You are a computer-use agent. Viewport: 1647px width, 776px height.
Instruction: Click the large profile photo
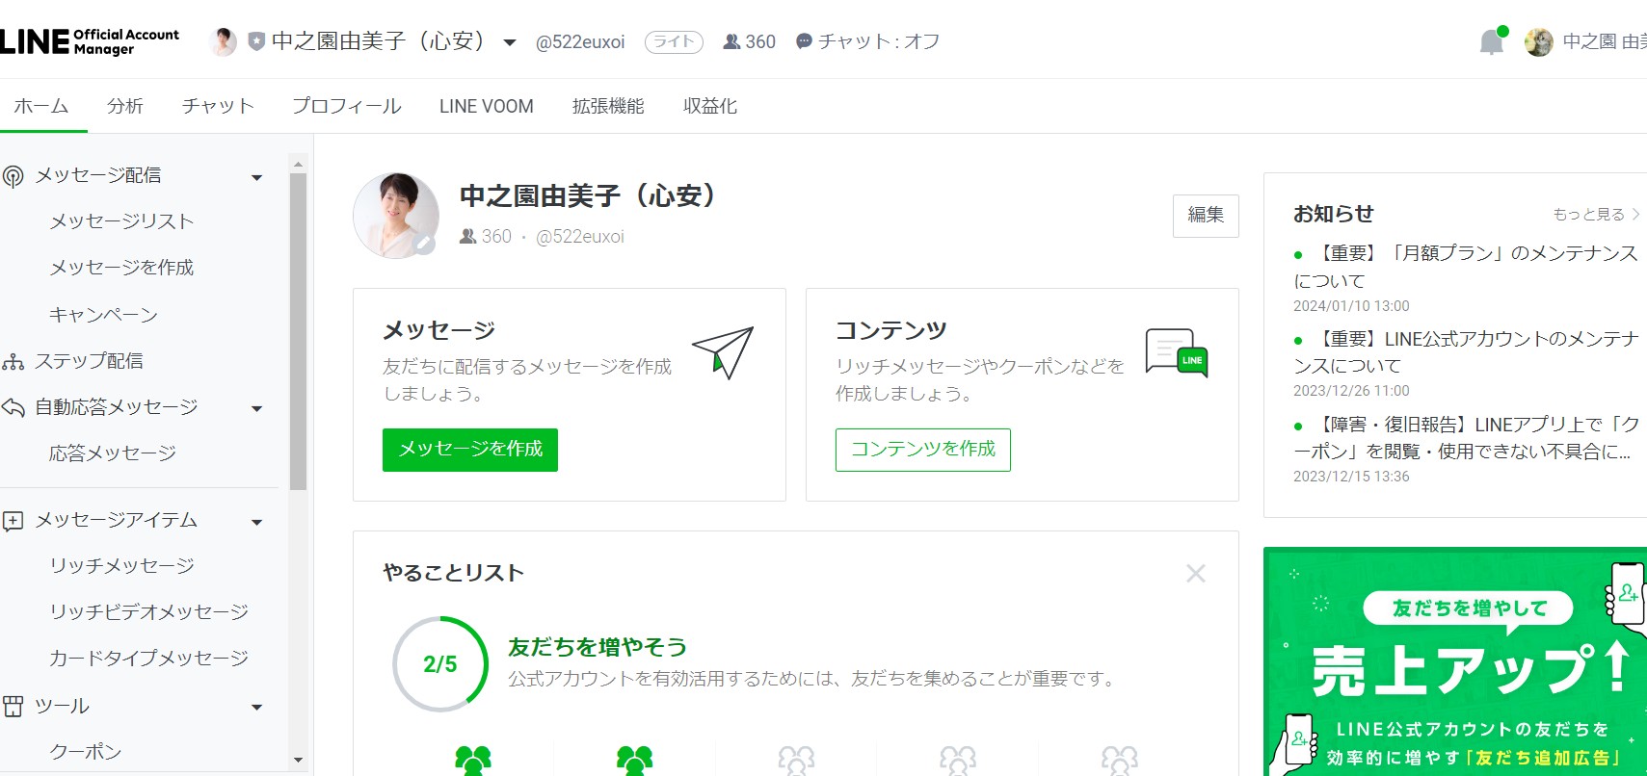396,216
